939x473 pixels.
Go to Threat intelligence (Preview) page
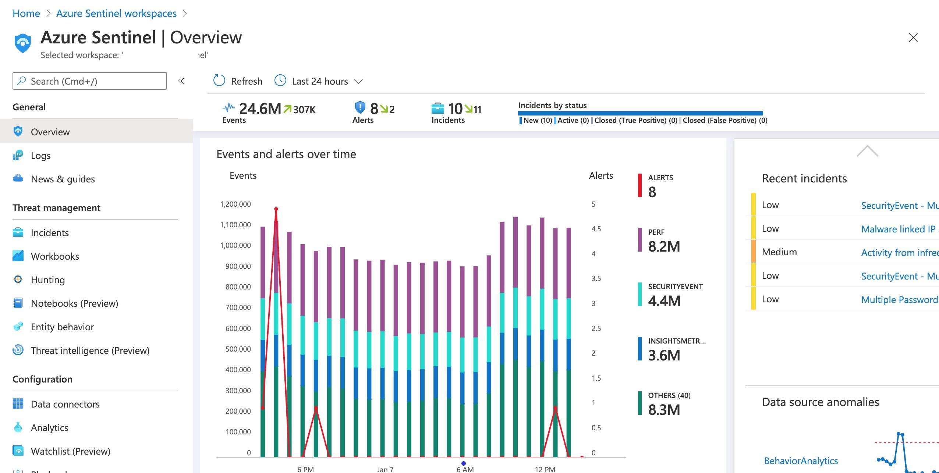point(90,351)
